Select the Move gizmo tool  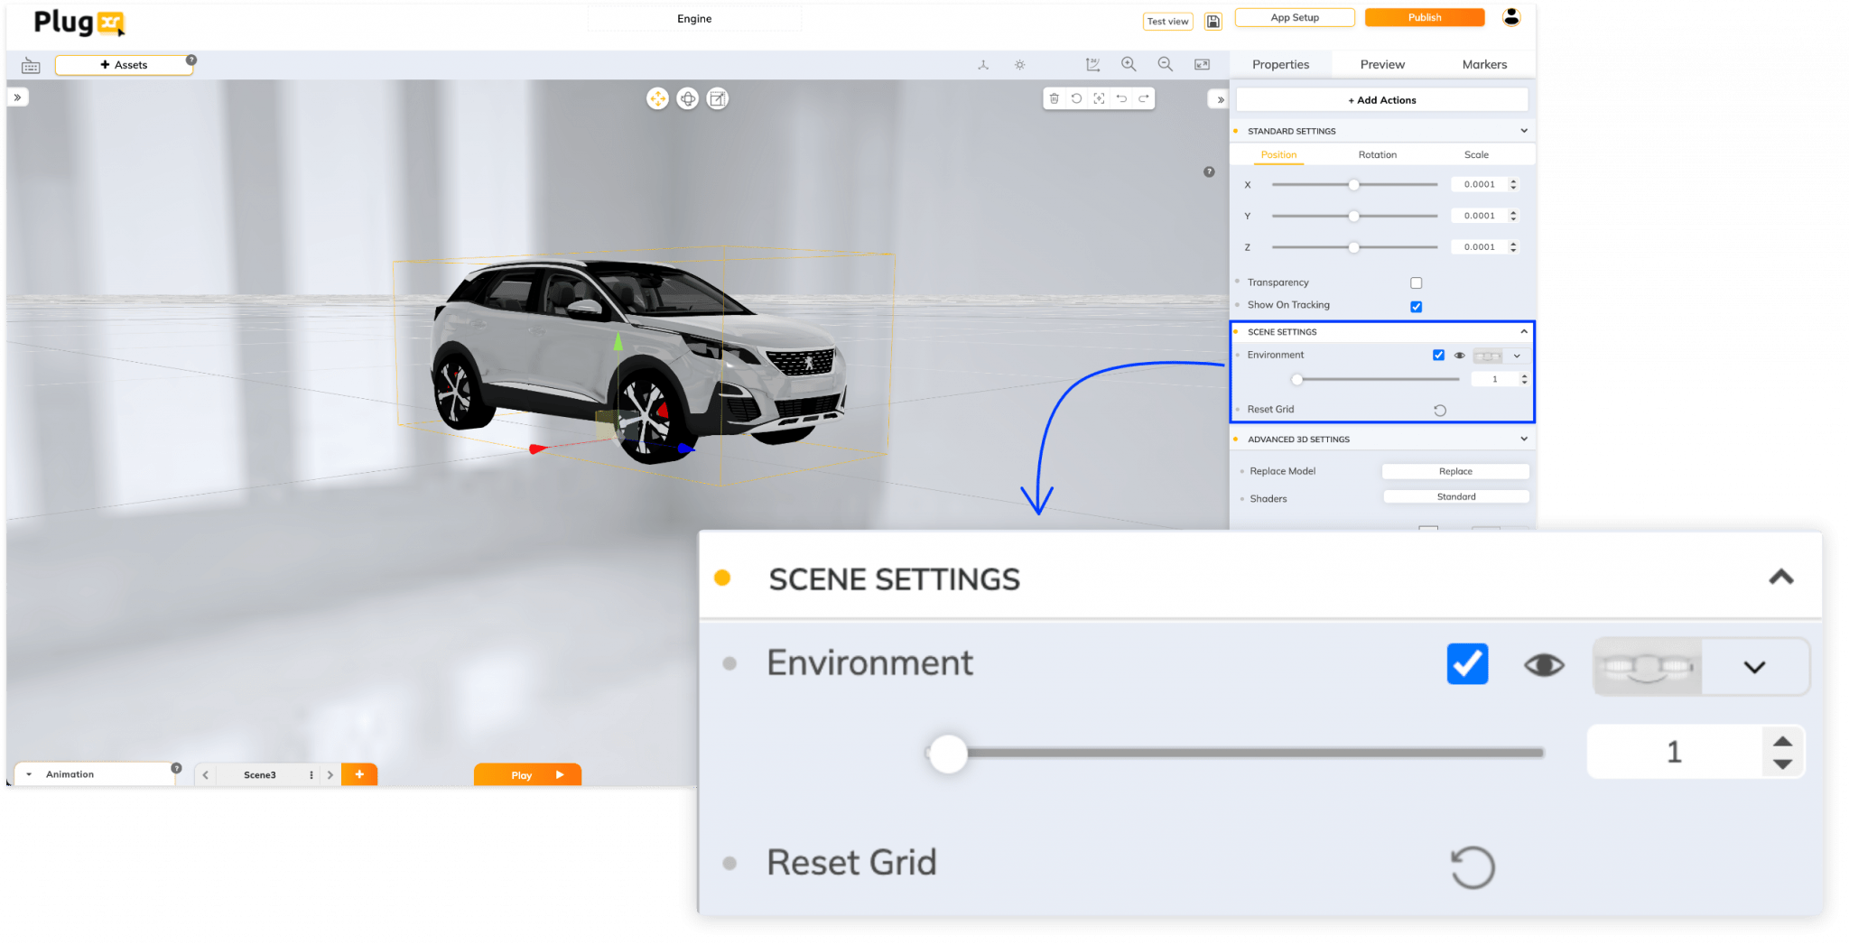pyautogui.click(x=657, y=99)
